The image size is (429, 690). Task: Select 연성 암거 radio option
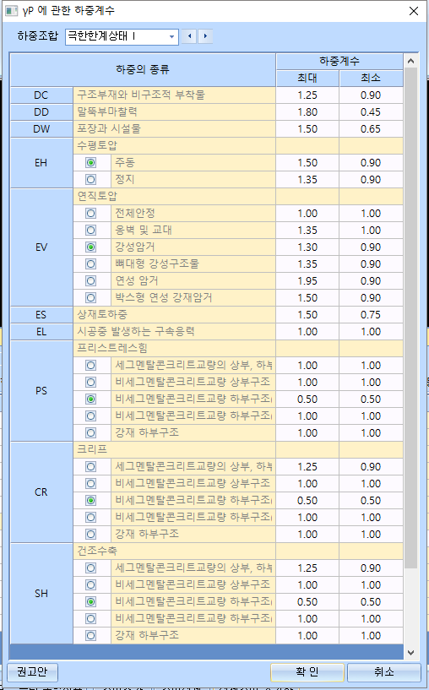(91, 280)
